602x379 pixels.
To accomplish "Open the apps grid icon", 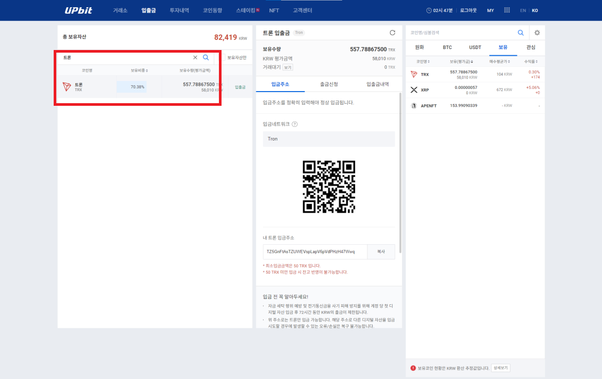I will click(507, 10).
